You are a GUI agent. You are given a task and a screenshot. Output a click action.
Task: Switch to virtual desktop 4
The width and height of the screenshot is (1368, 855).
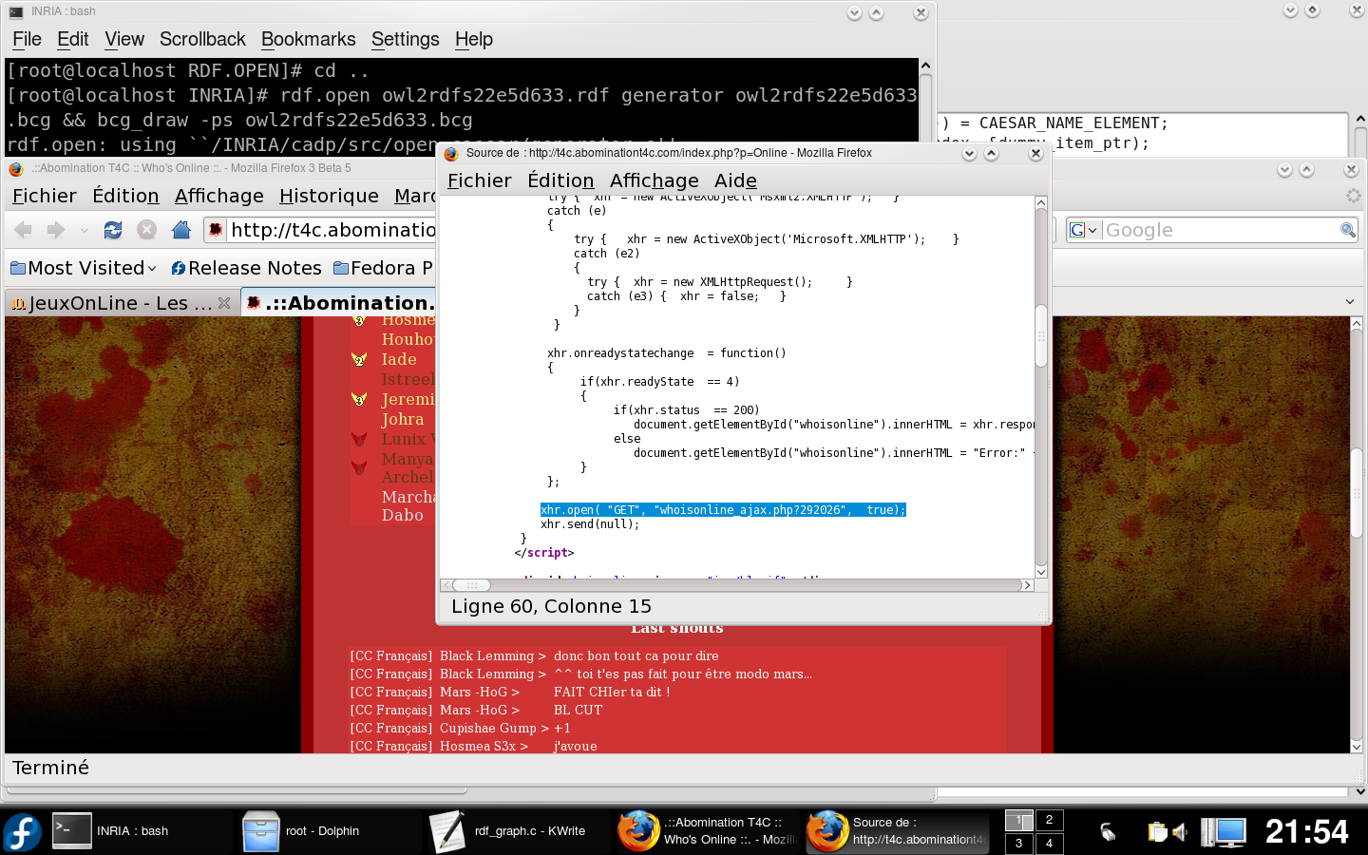1049,843
